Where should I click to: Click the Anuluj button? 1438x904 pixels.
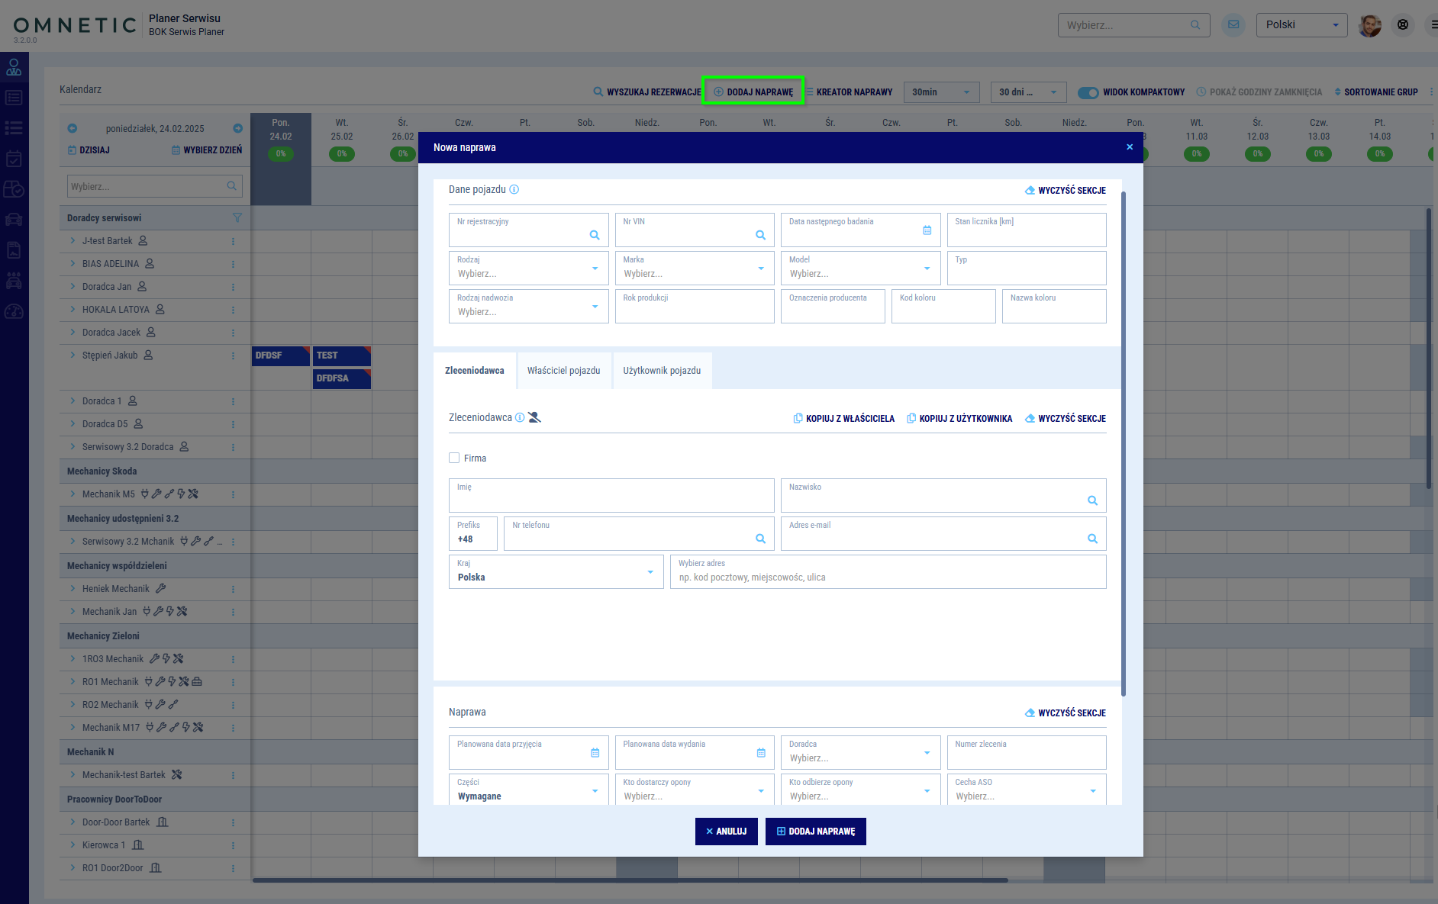tap(726, 832)
